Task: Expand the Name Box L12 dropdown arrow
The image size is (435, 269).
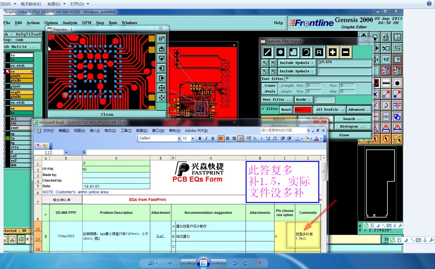Action: click(66, 153)
